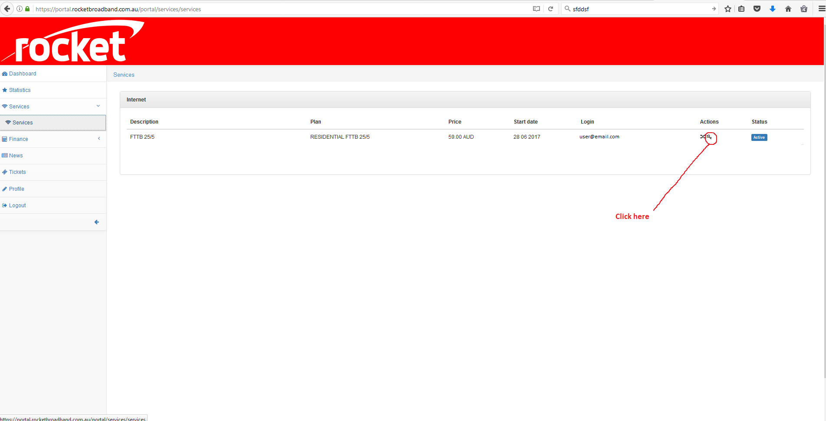The height and width of the screenshot is (421, 826).
Task: Open the Dashboard menu item
Action: click(23, 74)
